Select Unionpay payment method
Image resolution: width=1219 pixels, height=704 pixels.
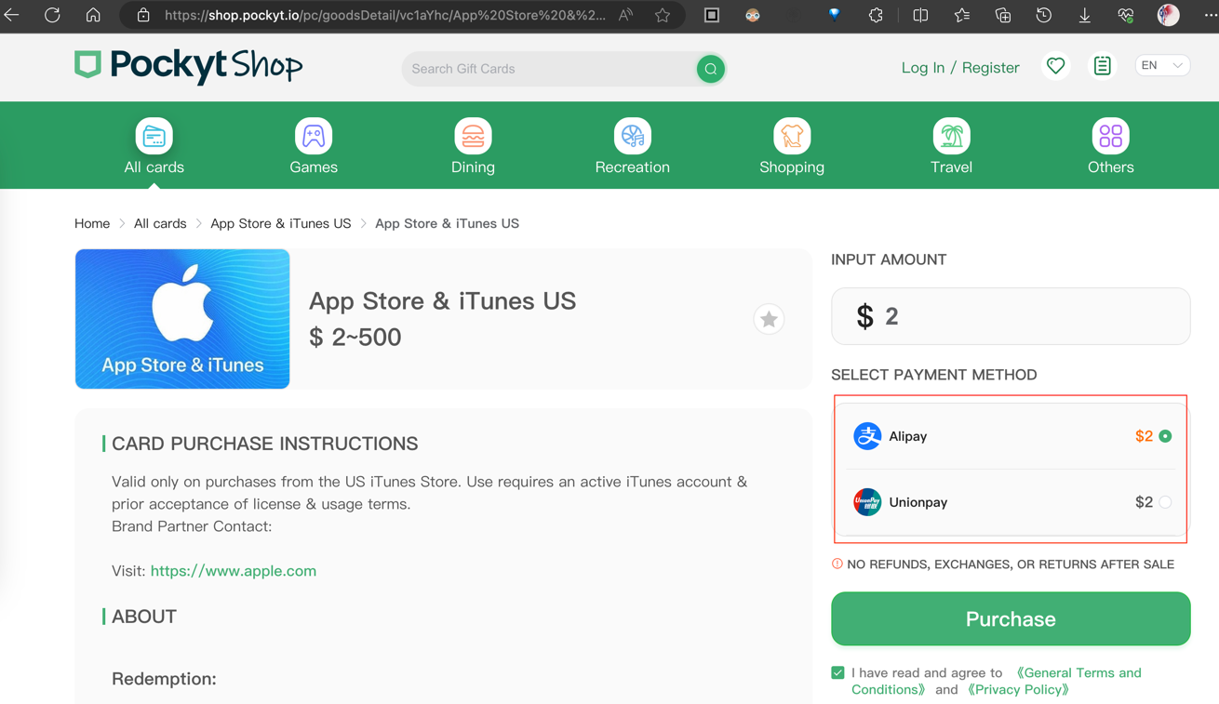(1165, 502)
